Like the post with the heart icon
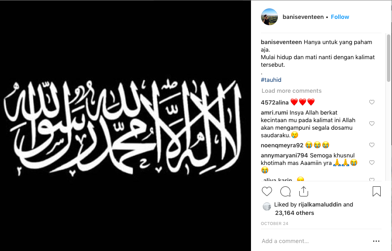The height and width of the screenshot is (251, 392). pos(267,191)
